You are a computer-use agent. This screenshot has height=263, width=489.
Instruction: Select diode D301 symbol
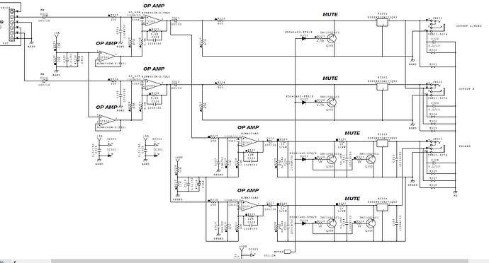click(x=304, y=38)
